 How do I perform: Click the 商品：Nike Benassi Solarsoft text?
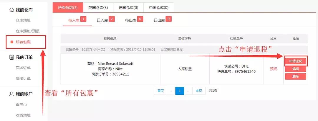pos(110,64)
